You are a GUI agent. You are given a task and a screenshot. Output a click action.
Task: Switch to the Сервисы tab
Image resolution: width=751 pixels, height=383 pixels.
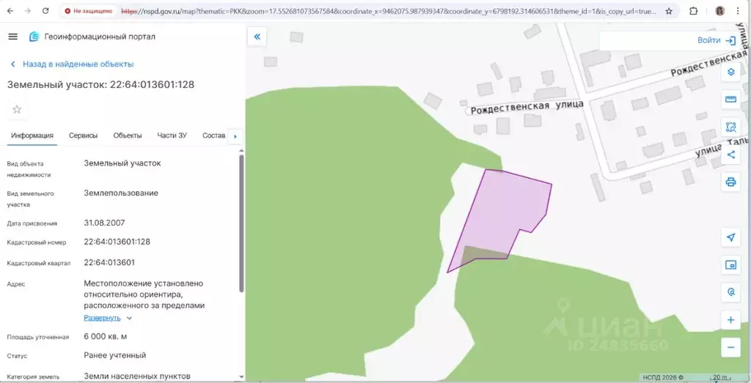(83, 135)
